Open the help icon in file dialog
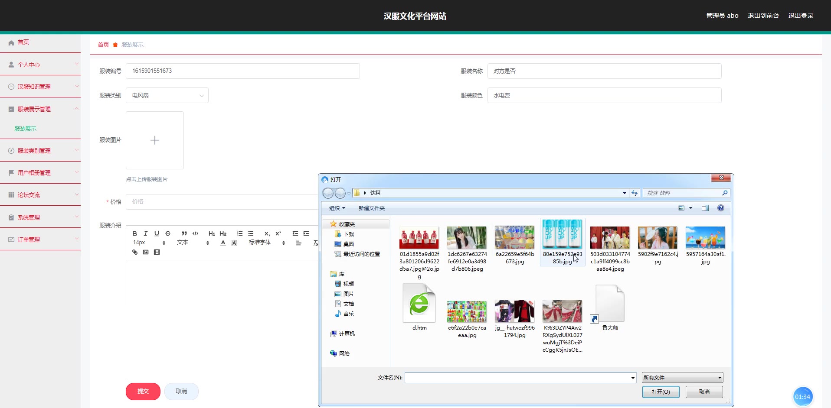Screen dimensions: 831x408 click(x=720, y=208)
